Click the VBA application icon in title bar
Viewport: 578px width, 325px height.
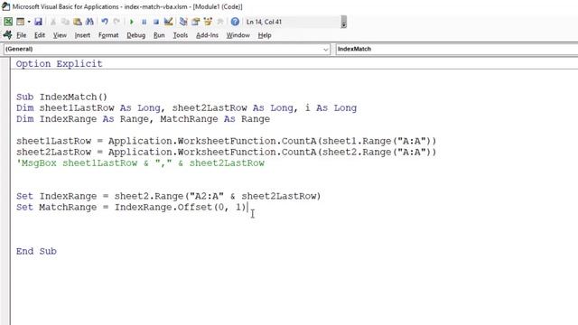click(x=5, y=6)
